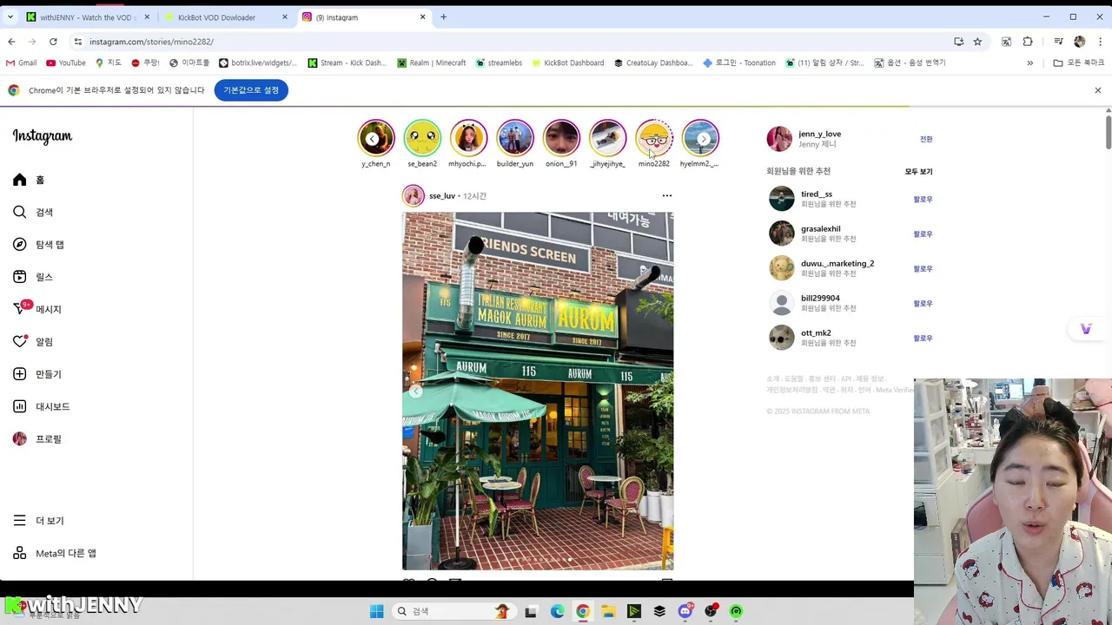Open Meta's other apps (Meta의 다른 앱)

click(x=55, y=553)
